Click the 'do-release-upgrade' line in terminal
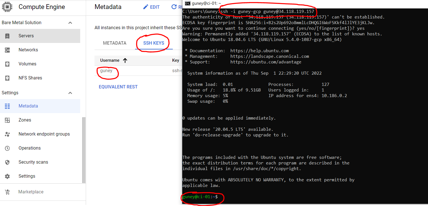 [235, 135]
